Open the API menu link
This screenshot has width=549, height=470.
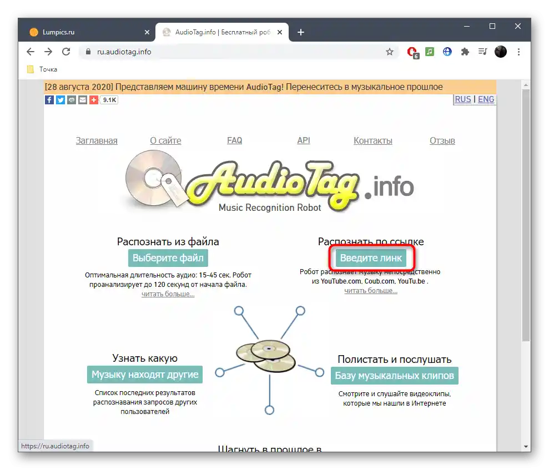[304, 140]
